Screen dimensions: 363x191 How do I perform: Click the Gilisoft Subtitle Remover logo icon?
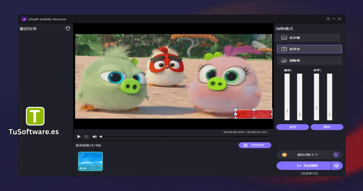24,19
